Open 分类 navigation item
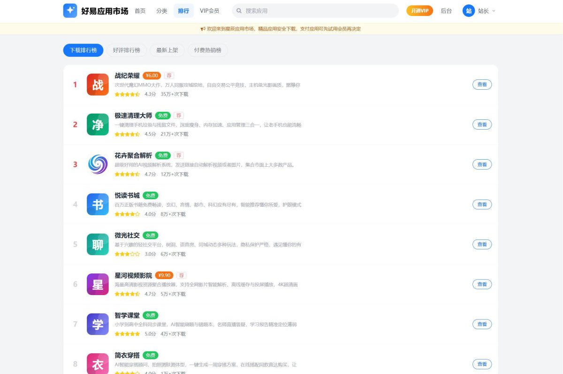The height and width of the screenshot is (374, 563). click(x=161, y=11)
